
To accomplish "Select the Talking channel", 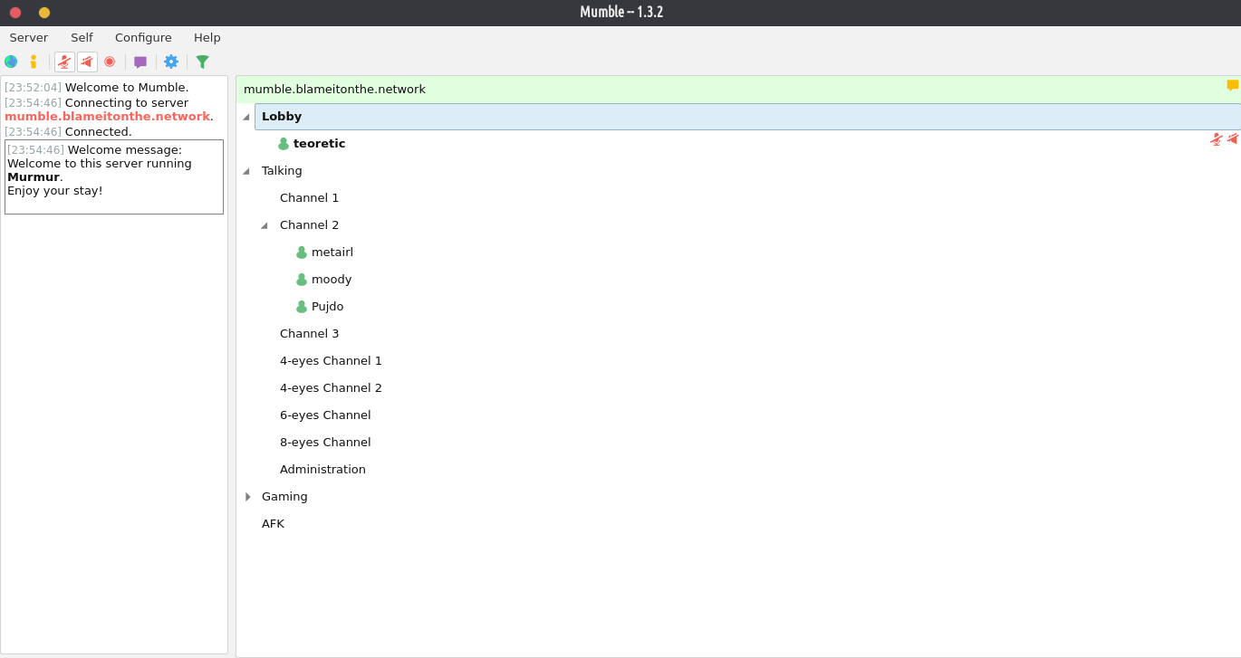I will tap(282, 171).
